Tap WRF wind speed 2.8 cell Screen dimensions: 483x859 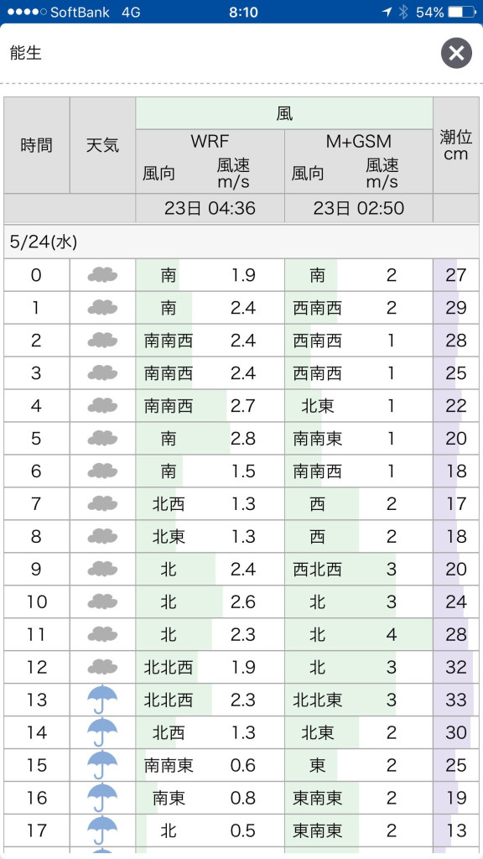click(243, 438)
